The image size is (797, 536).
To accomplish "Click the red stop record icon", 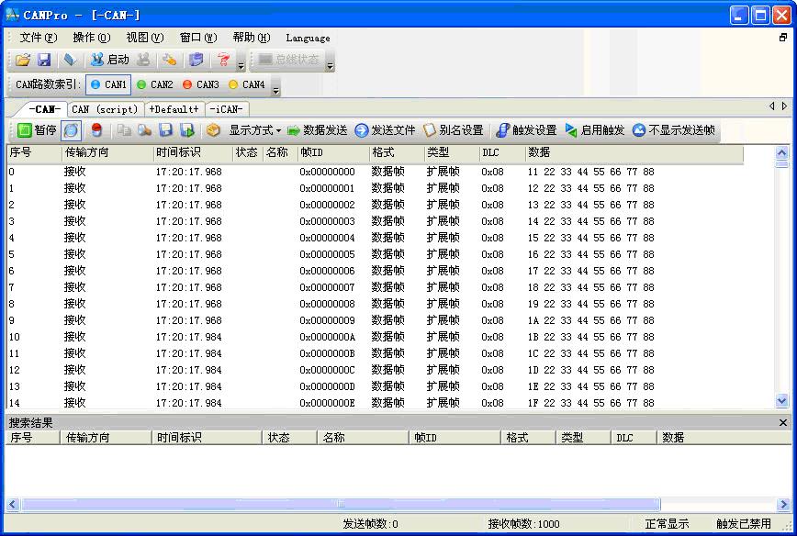I will pyautogui.click(x=96, y=130).
